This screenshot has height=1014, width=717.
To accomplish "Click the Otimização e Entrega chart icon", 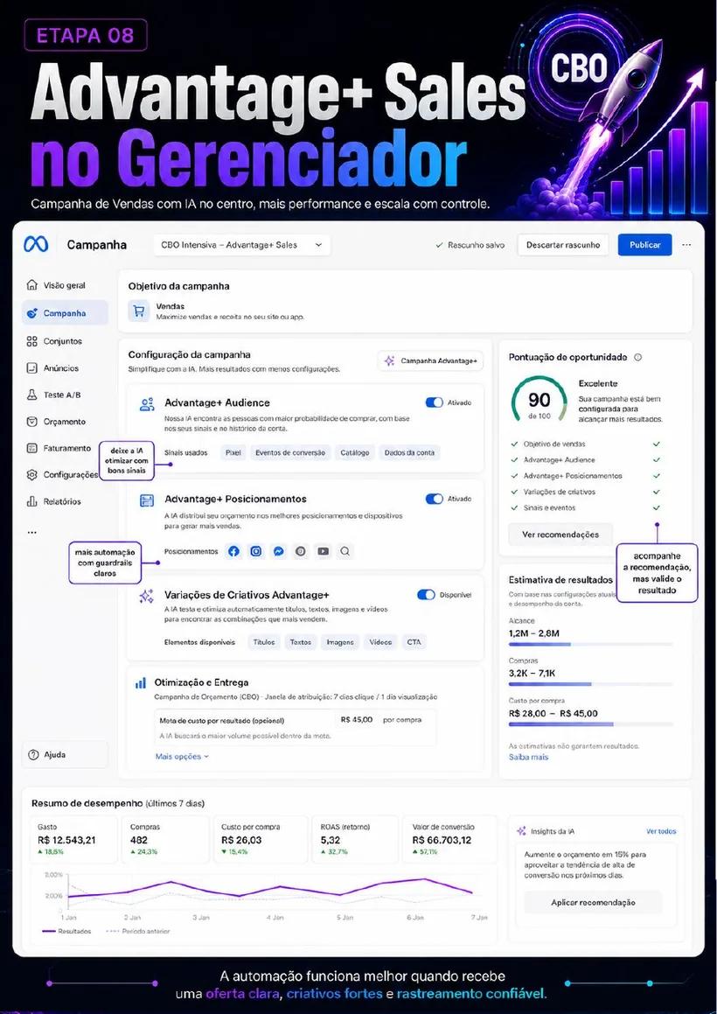I will pyautogui.click(x=140, y=683).
